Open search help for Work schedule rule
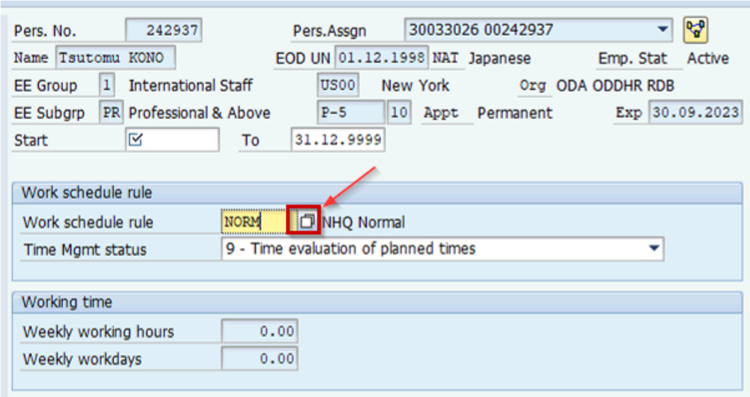 tap(307, 221)
